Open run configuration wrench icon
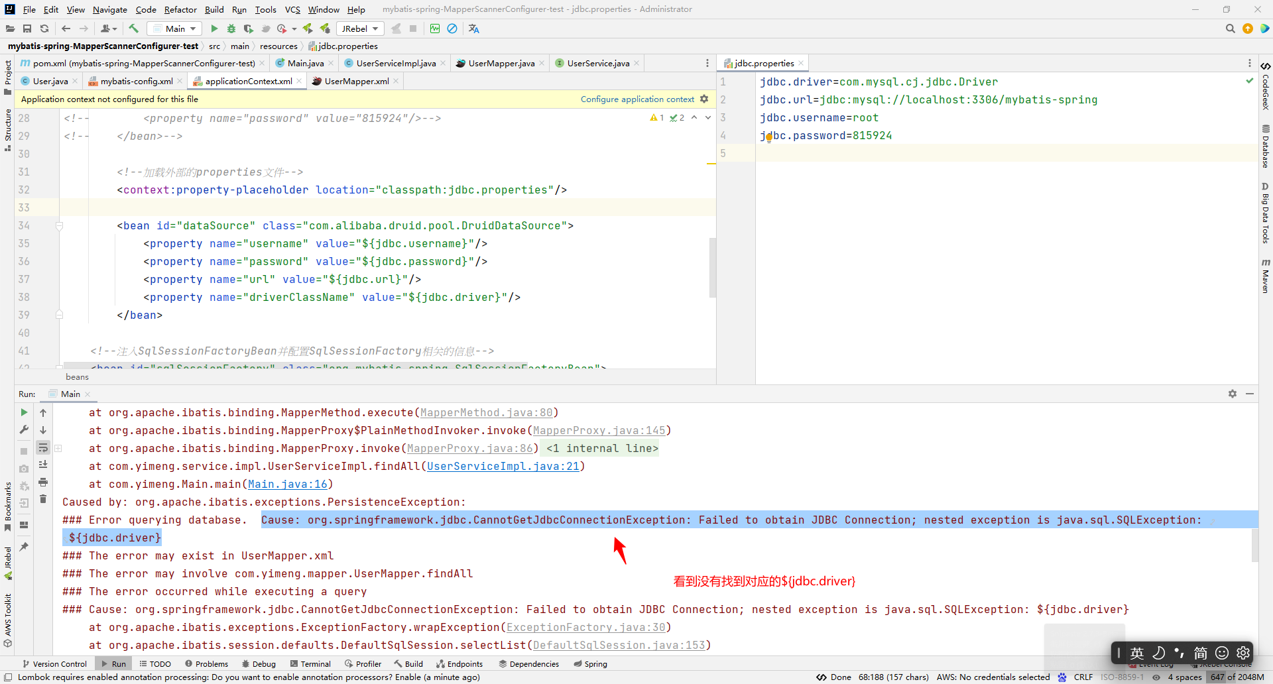Image resolution: width=1273 pixels, height=684 pixels. coord(24,429)
